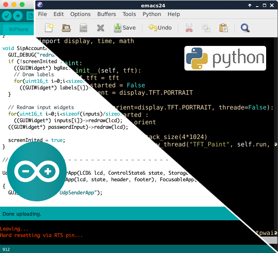Click the Arduino Upload arrow button
Image resolution: width=278 pixels, height=253 pixels.
18,16
